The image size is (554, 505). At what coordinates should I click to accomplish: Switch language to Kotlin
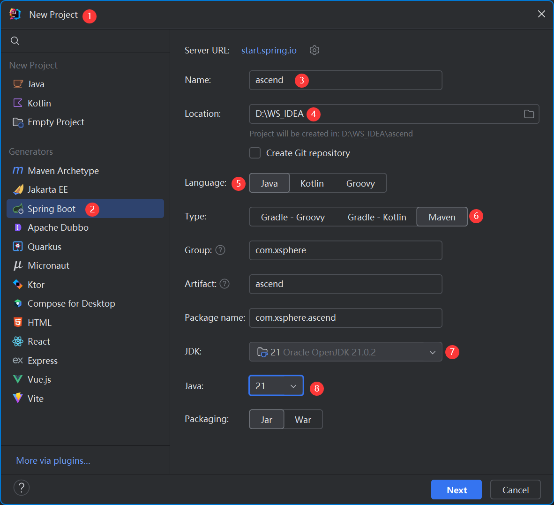(x=312, y=183)
